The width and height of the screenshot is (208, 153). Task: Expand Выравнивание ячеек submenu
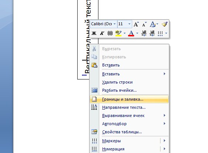pyautogui.click(x=129, y=115)
